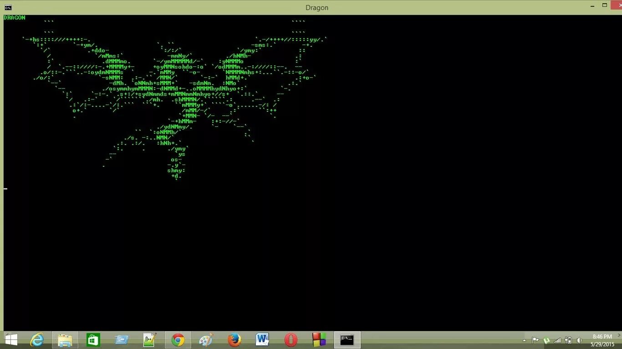Viewport: 622px width, 349px height.
Task: Close the Dragon console window
Action: pyautogui.click(x=616, y=5)
